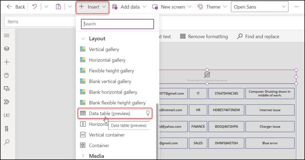Image resolution: width=305 pixels, height=160 pixels.
Task: Open the Tree view layers icon
Action: [x=7, y=48]
